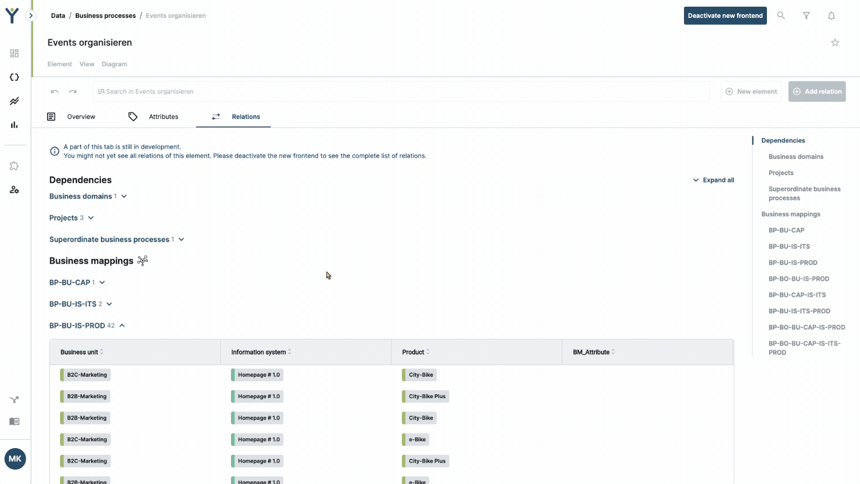Open the dashboard grid icon in sidebar
This screenshot has width=860, height=484.
15,53
